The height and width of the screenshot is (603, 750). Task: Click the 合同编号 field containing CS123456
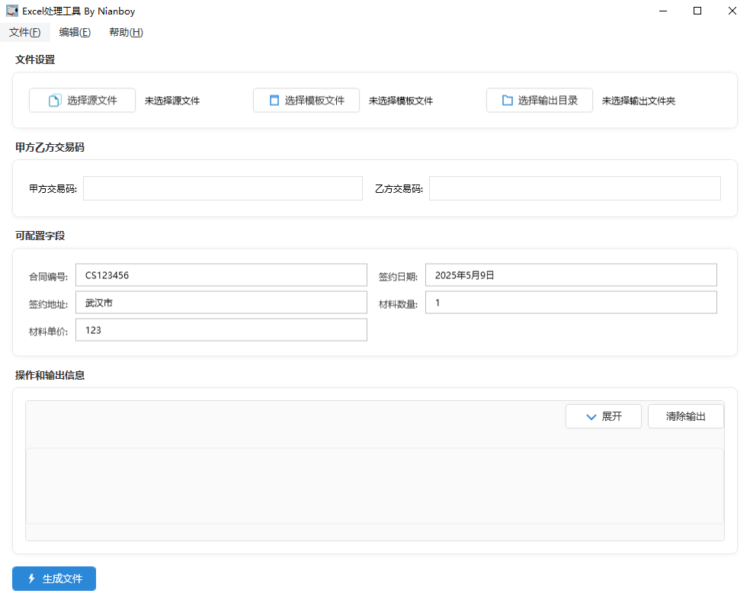click(x=221, y=275)
